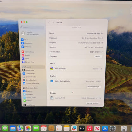This screenshot has width=132, height=132.
Task: Select Network in the settings sidebar
Action: pyautogui.click(x=26, y=47)
